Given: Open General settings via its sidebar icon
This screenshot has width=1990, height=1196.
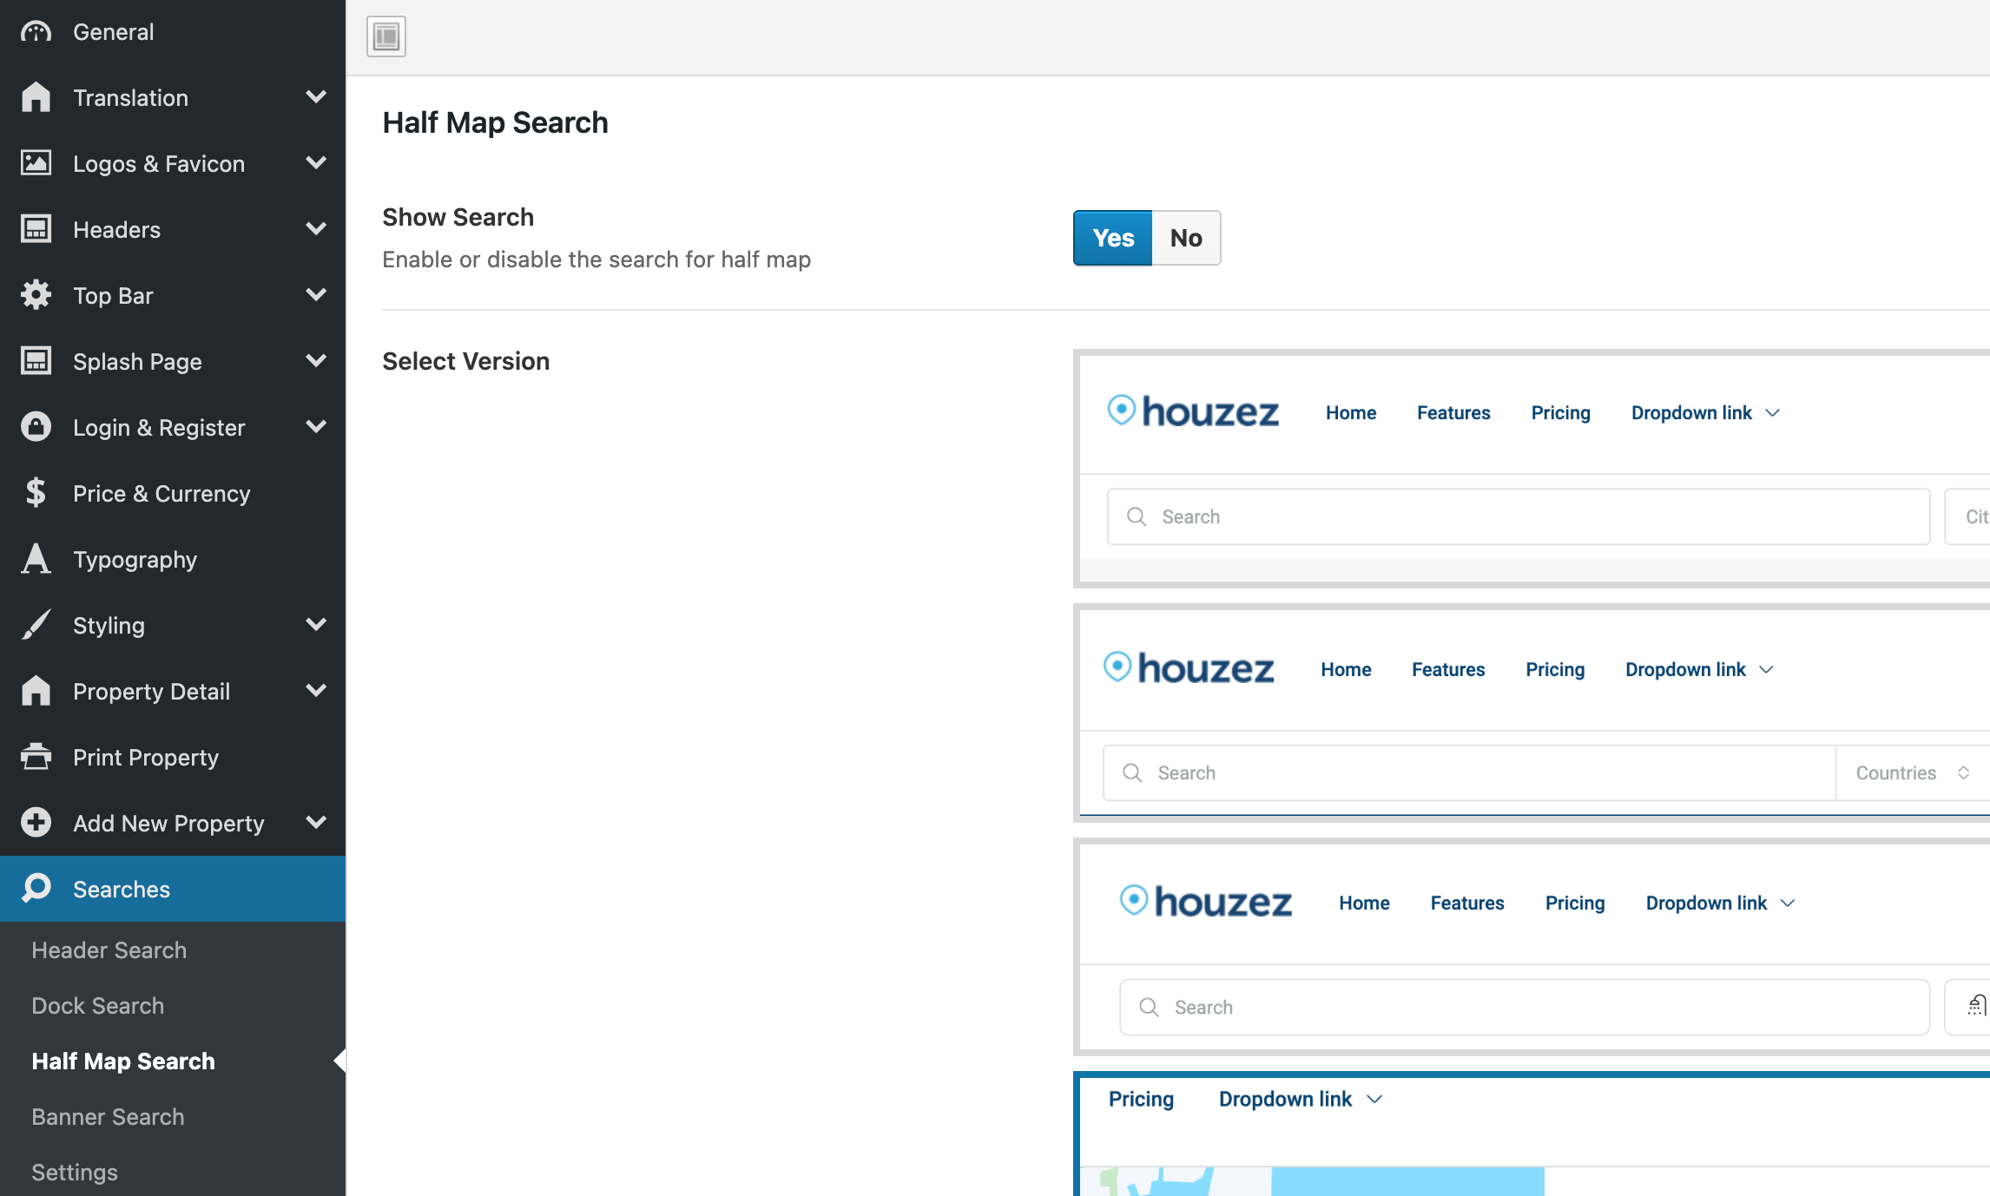Looking at the screenshot, I should (x=36, y=31).
